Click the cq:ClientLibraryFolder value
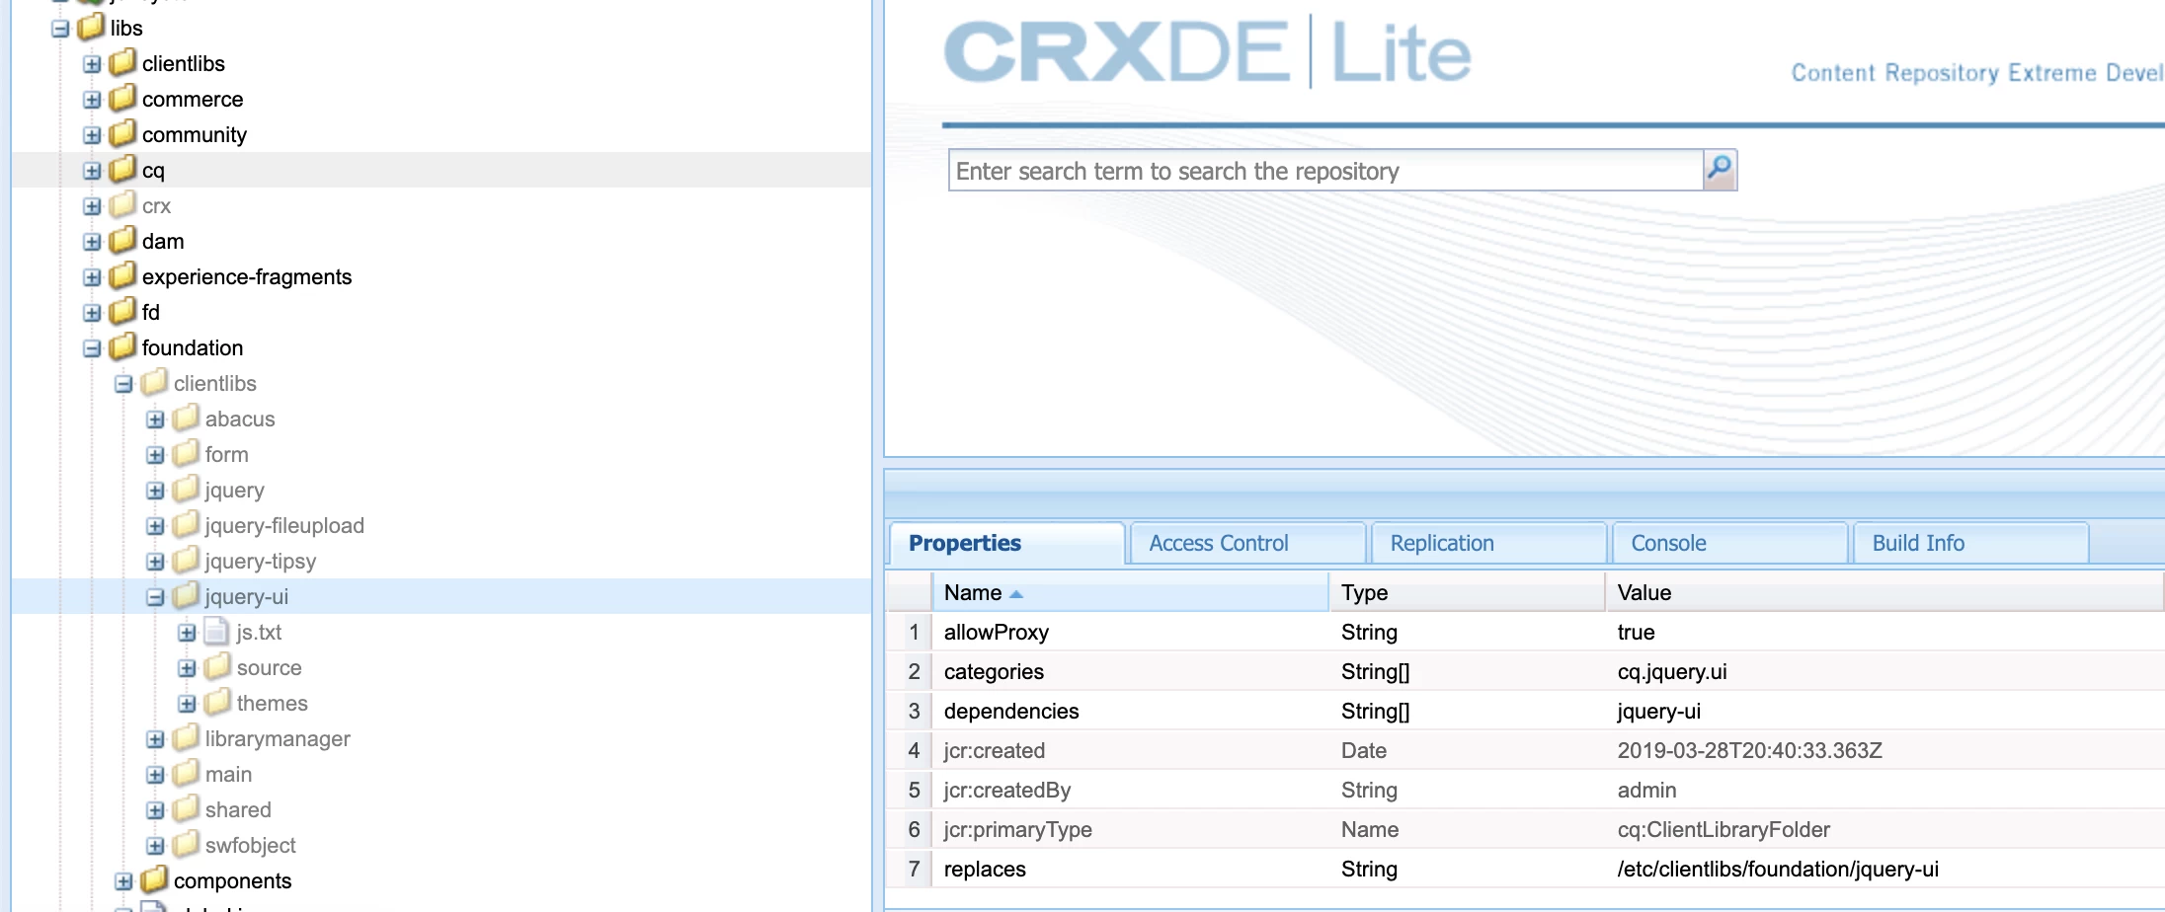This screenshot has width=2165, height=912. pos(1724,829)
